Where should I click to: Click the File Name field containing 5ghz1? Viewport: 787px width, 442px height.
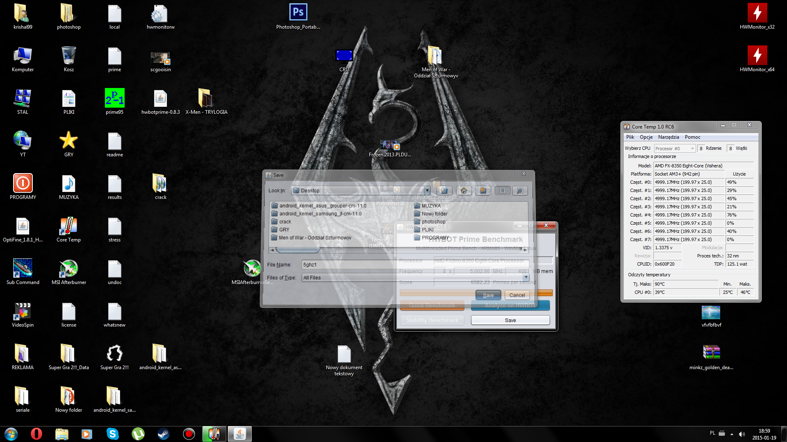click(415, 265)
